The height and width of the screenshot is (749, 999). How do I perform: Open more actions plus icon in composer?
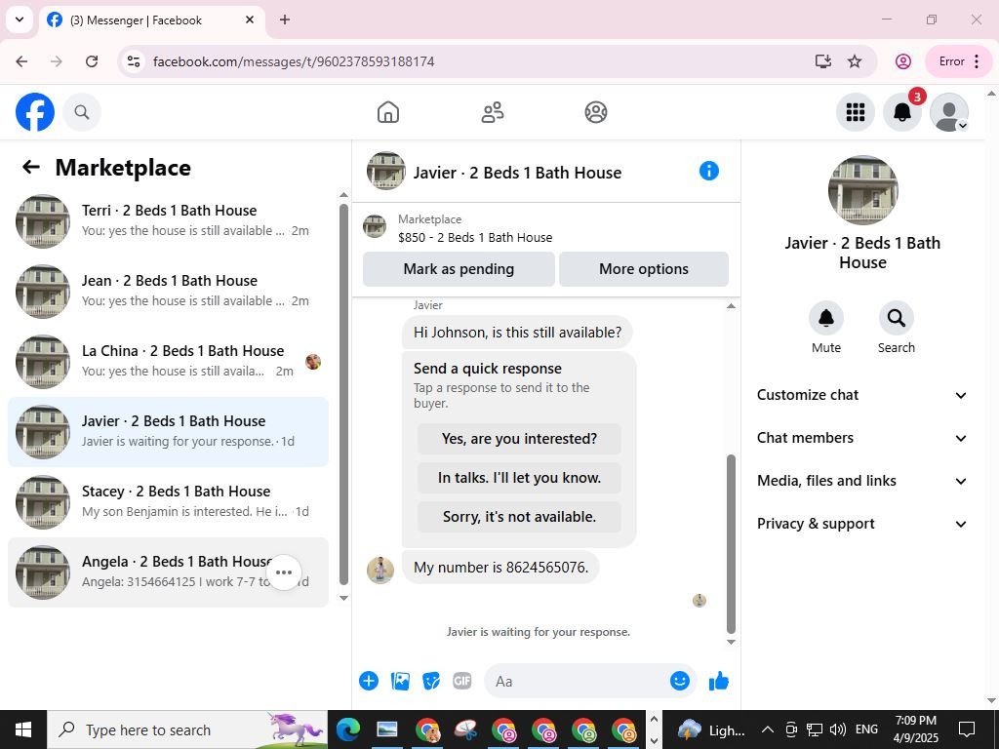(x=368, y=681)
